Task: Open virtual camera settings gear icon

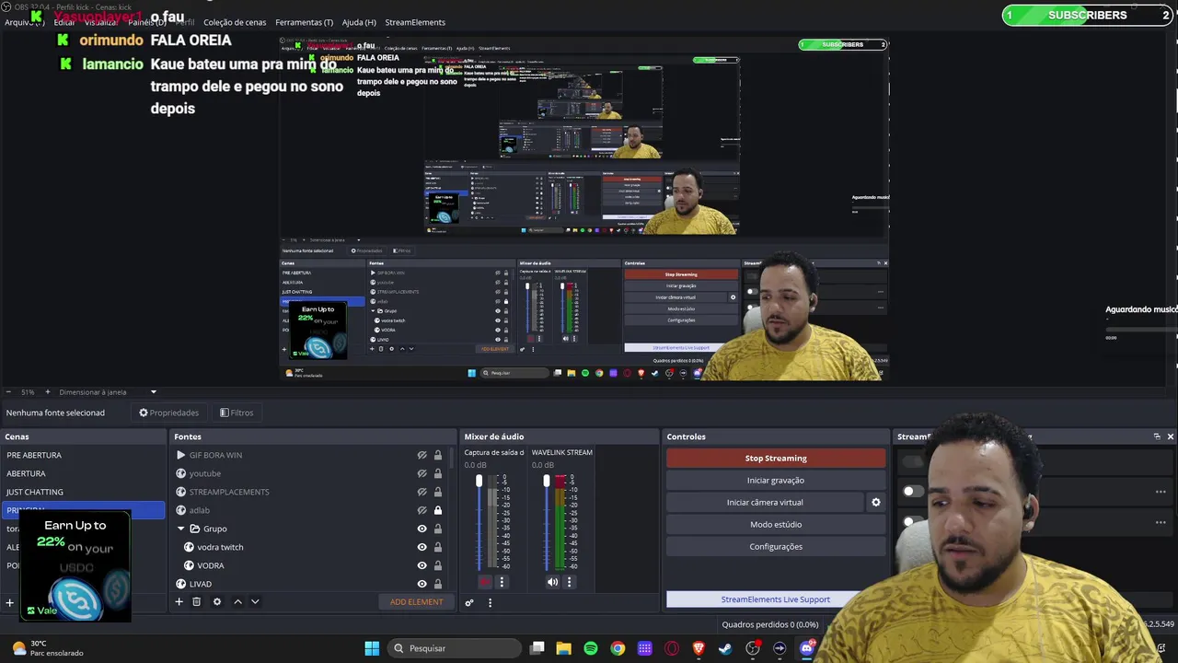Action: [x=876, y=503]
